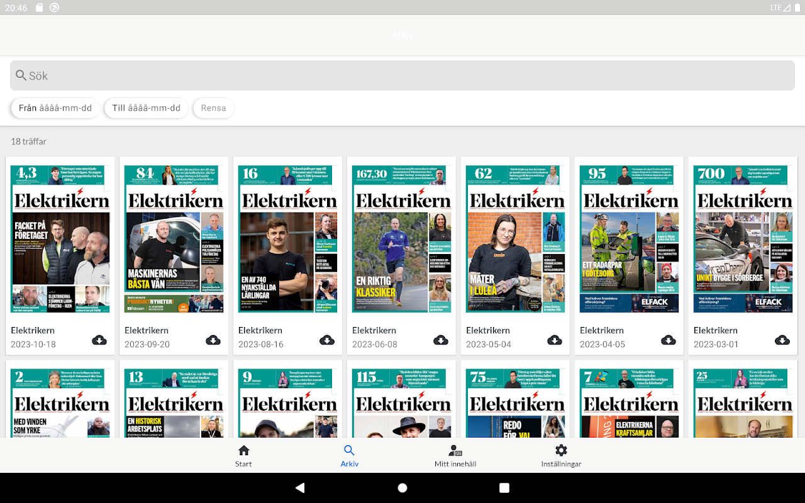Open the Facket på företaget cover
Image resolution: width=805 pixels, height=503 pixels.
click(x=60, y=239)
